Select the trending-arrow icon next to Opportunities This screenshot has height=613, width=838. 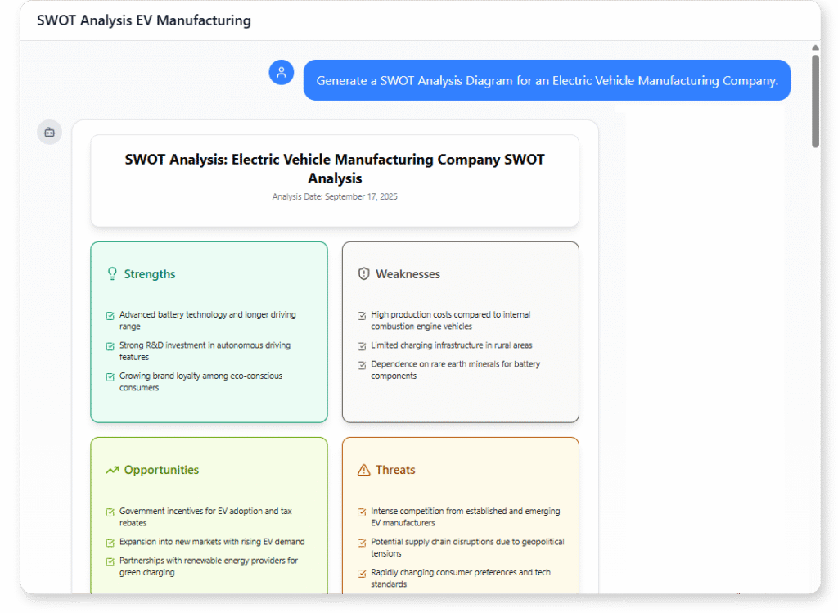[x=112, y=470]
